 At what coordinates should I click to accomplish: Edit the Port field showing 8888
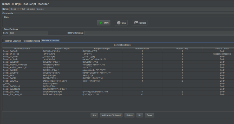28,33
